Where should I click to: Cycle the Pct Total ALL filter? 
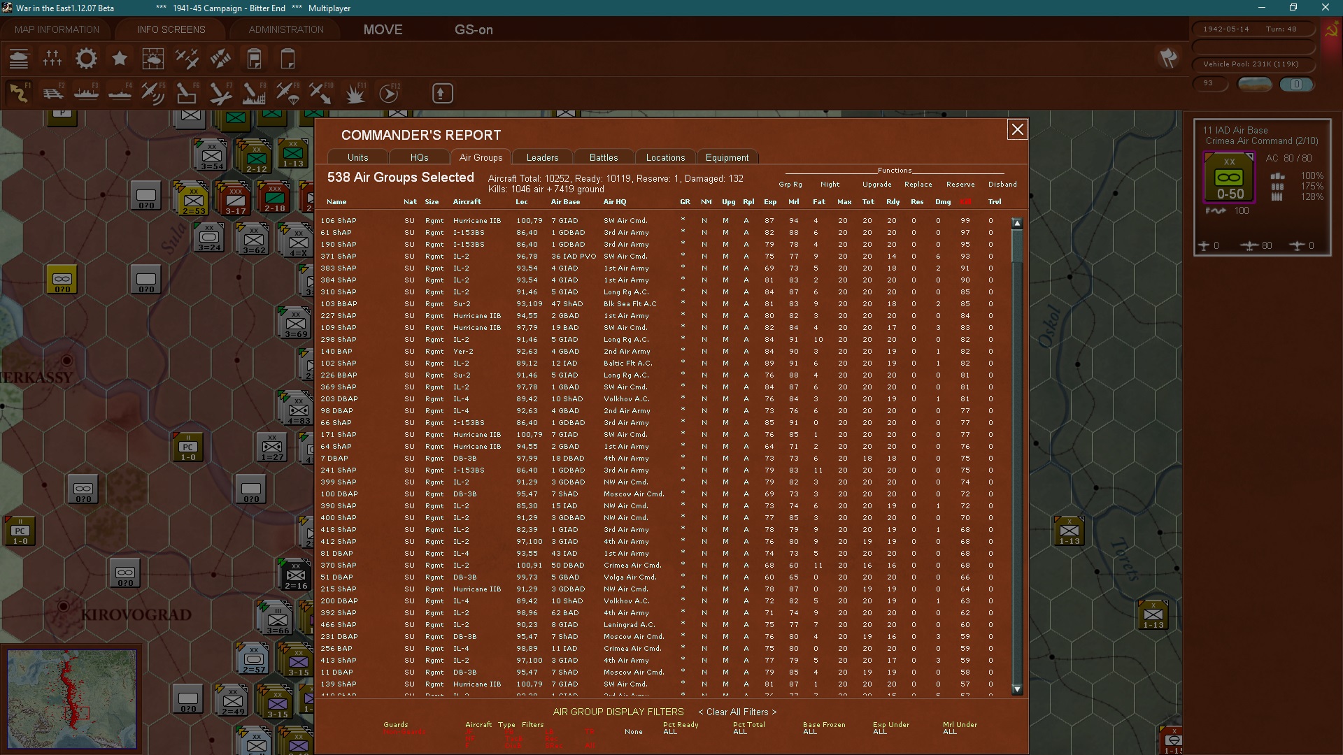click(741, 732)
